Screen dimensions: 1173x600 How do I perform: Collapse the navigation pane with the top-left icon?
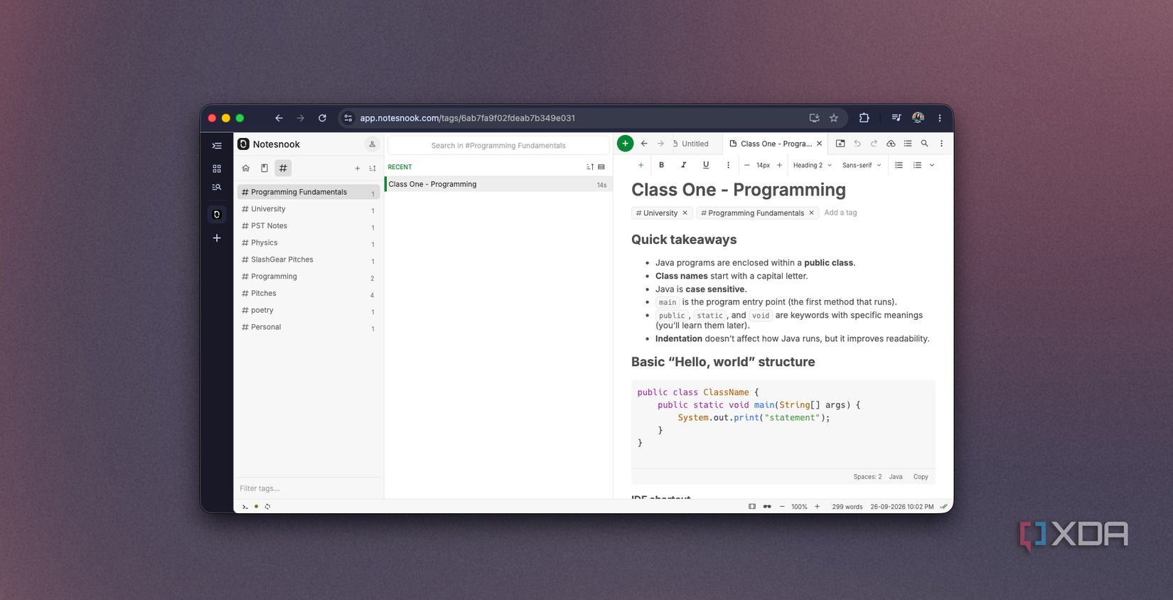click(x=217, y=146)
